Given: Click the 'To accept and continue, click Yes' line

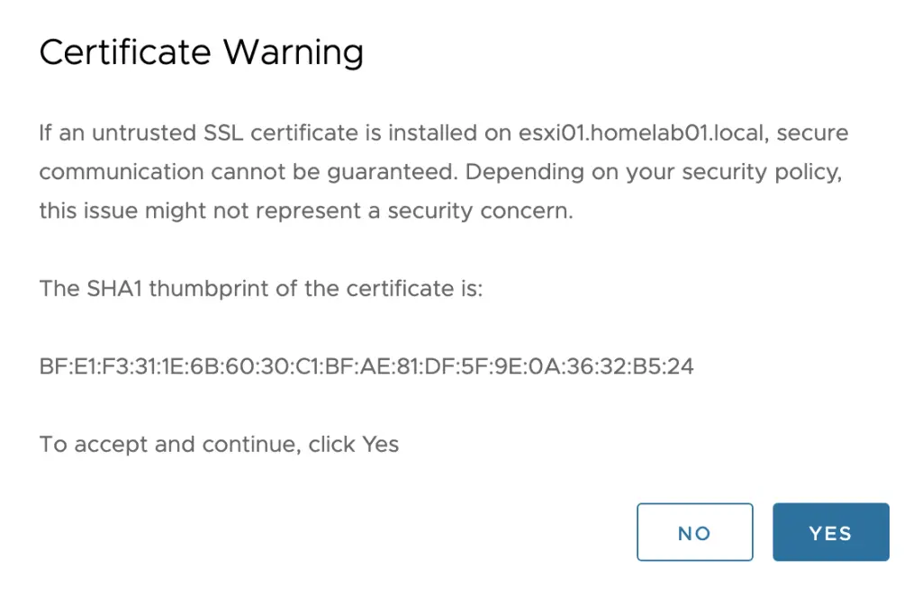Looking at the screenshot, I should click(219, 444).
